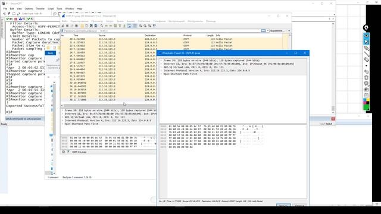Screen dimensions: 381x214
Task: Toggle the eye icon in annotation toolbar
Action: tap(366, 36)
